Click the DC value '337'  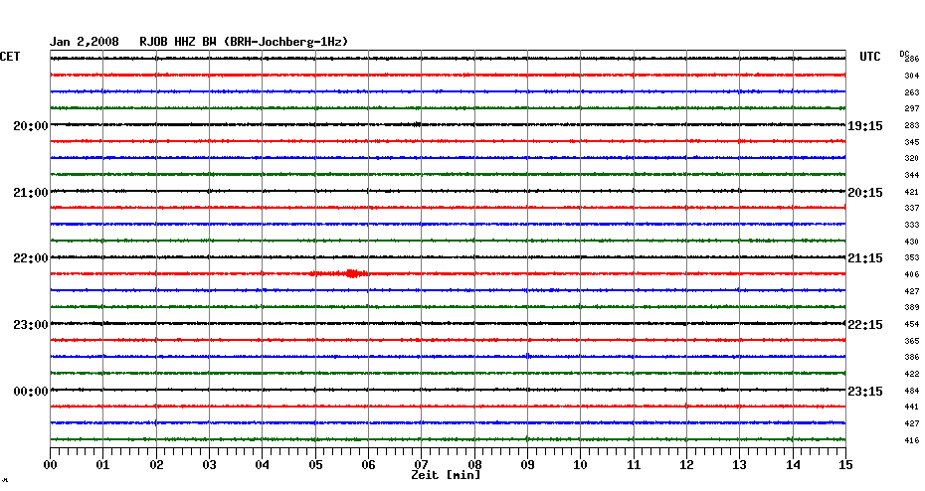pos(912,208)
